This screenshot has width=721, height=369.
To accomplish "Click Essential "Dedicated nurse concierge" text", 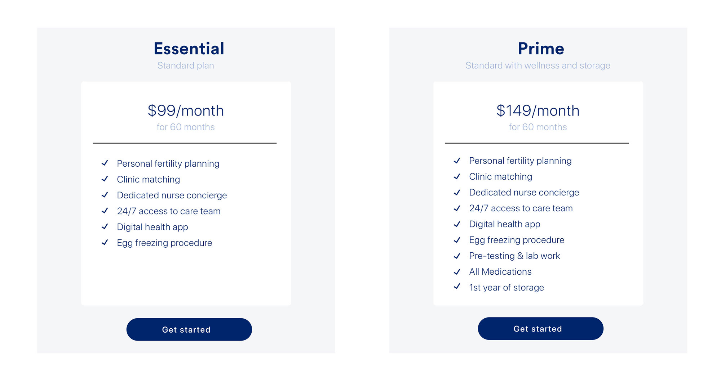I will coord(172,195).
